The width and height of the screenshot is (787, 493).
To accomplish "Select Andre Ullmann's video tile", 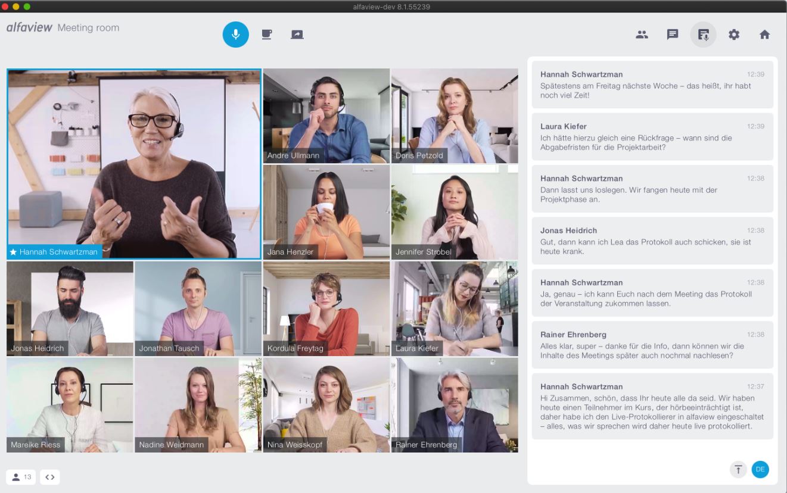I will coord(326,116).
